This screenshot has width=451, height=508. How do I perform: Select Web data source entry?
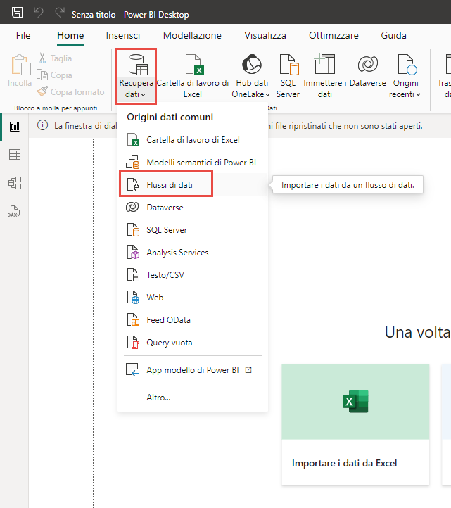193,297
